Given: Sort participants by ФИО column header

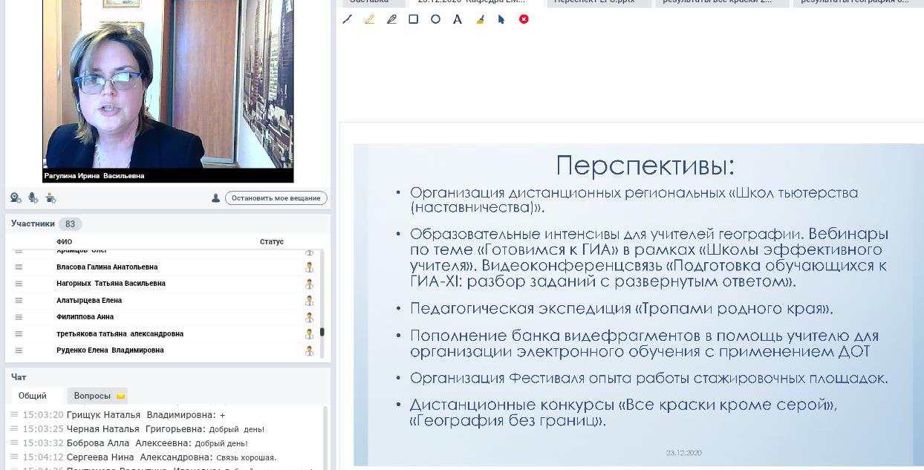Looking at the screenshot, I should point(65,242).
